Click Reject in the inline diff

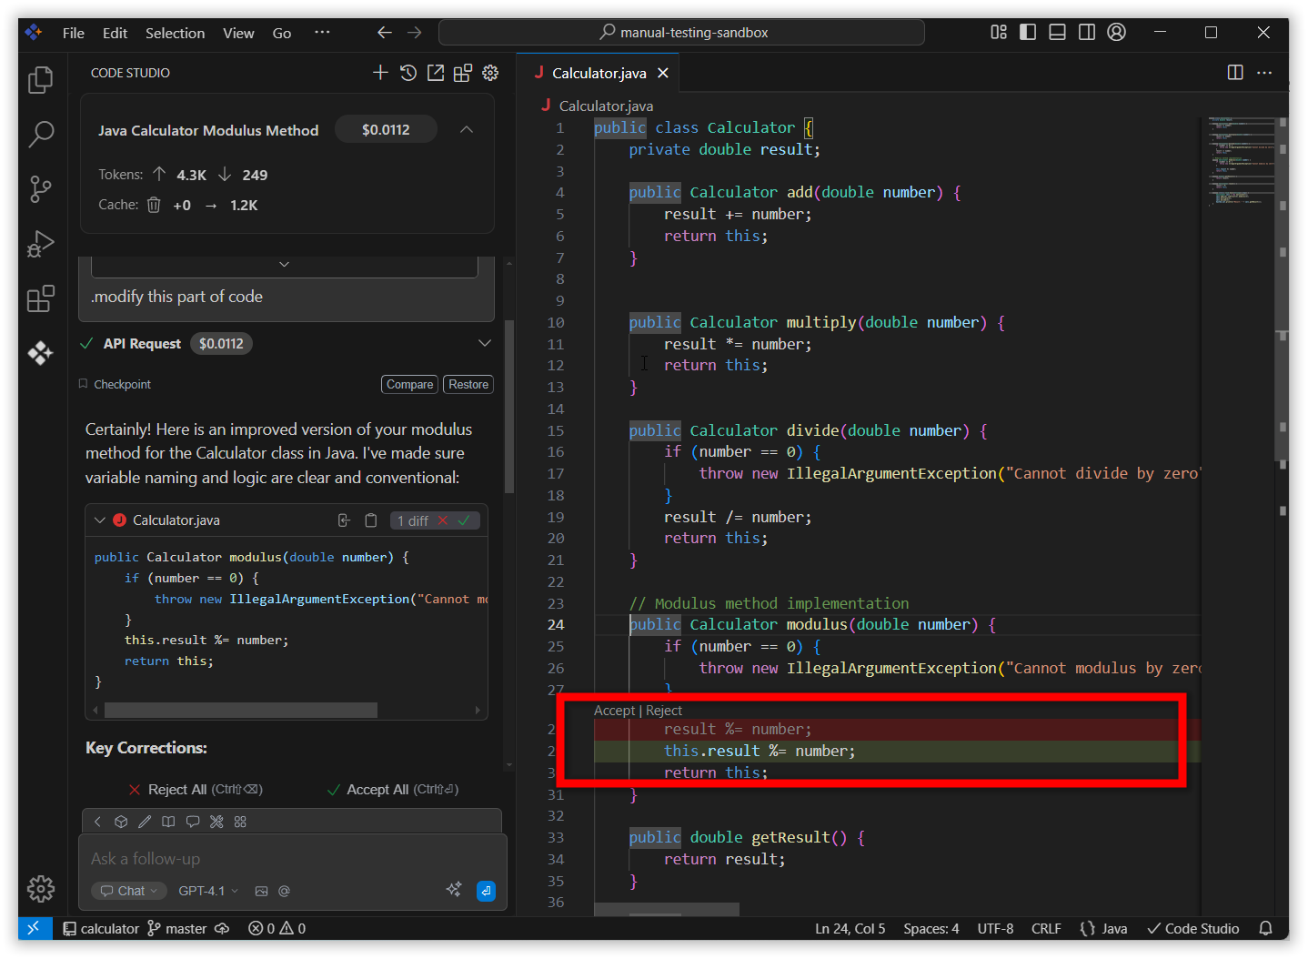click(664, 711)
